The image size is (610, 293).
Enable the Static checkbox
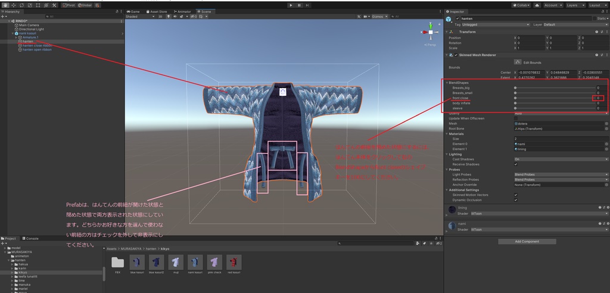pos(594,18)
